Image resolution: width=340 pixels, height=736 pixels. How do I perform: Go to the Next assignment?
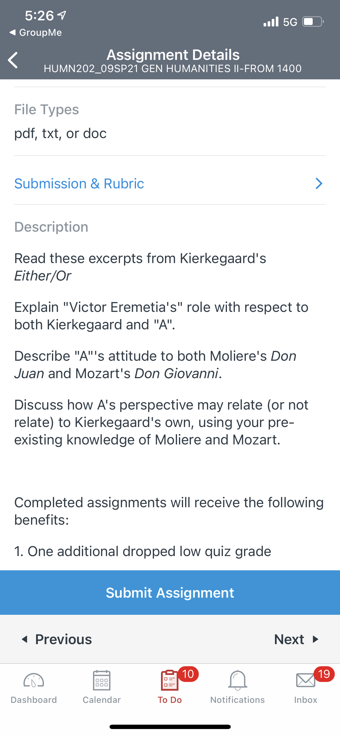[296, 639]
